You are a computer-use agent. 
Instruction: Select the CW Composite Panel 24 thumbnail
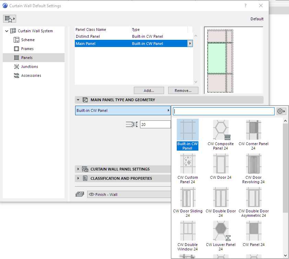pos(221,130)
